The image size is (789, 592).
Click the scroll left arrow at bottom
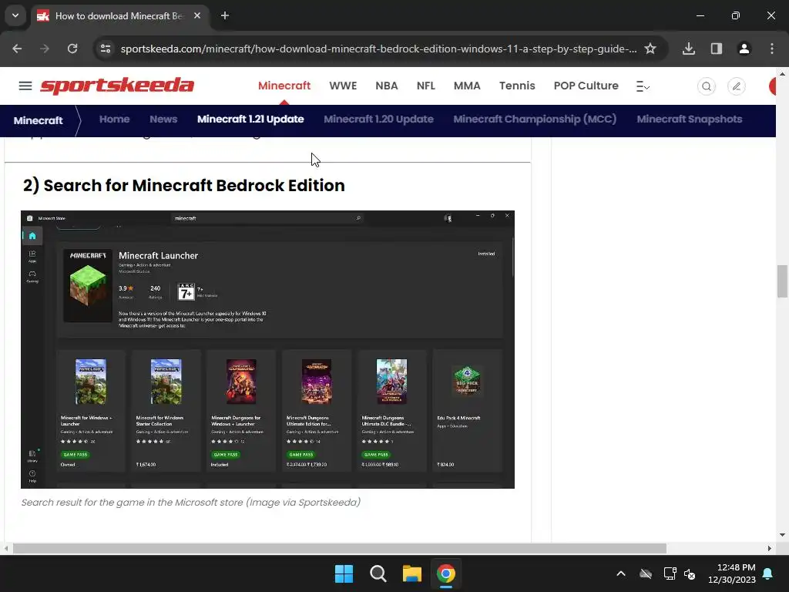point(6,548)
